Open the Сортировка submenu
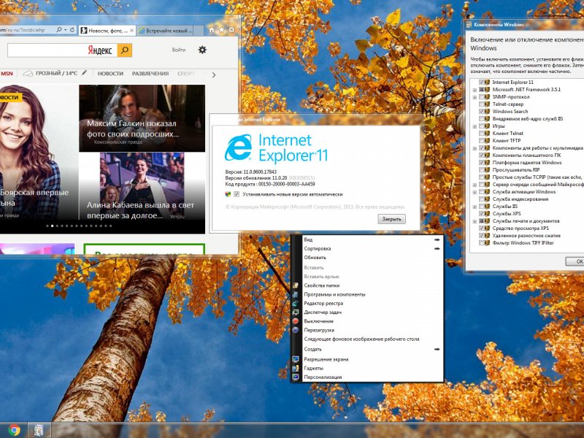The image size is (584, 438). click(372, 248)
